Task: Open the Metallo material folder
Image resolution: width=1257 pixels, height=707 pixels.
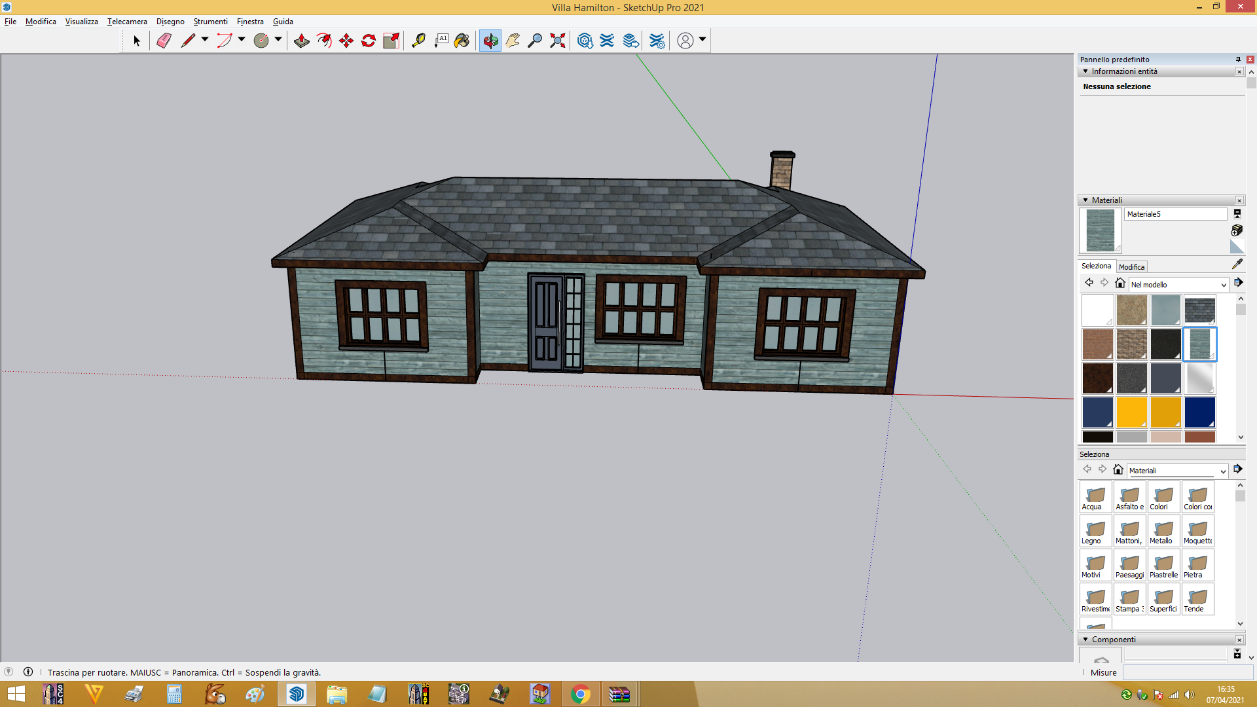Action: [x=1163, y=531]
